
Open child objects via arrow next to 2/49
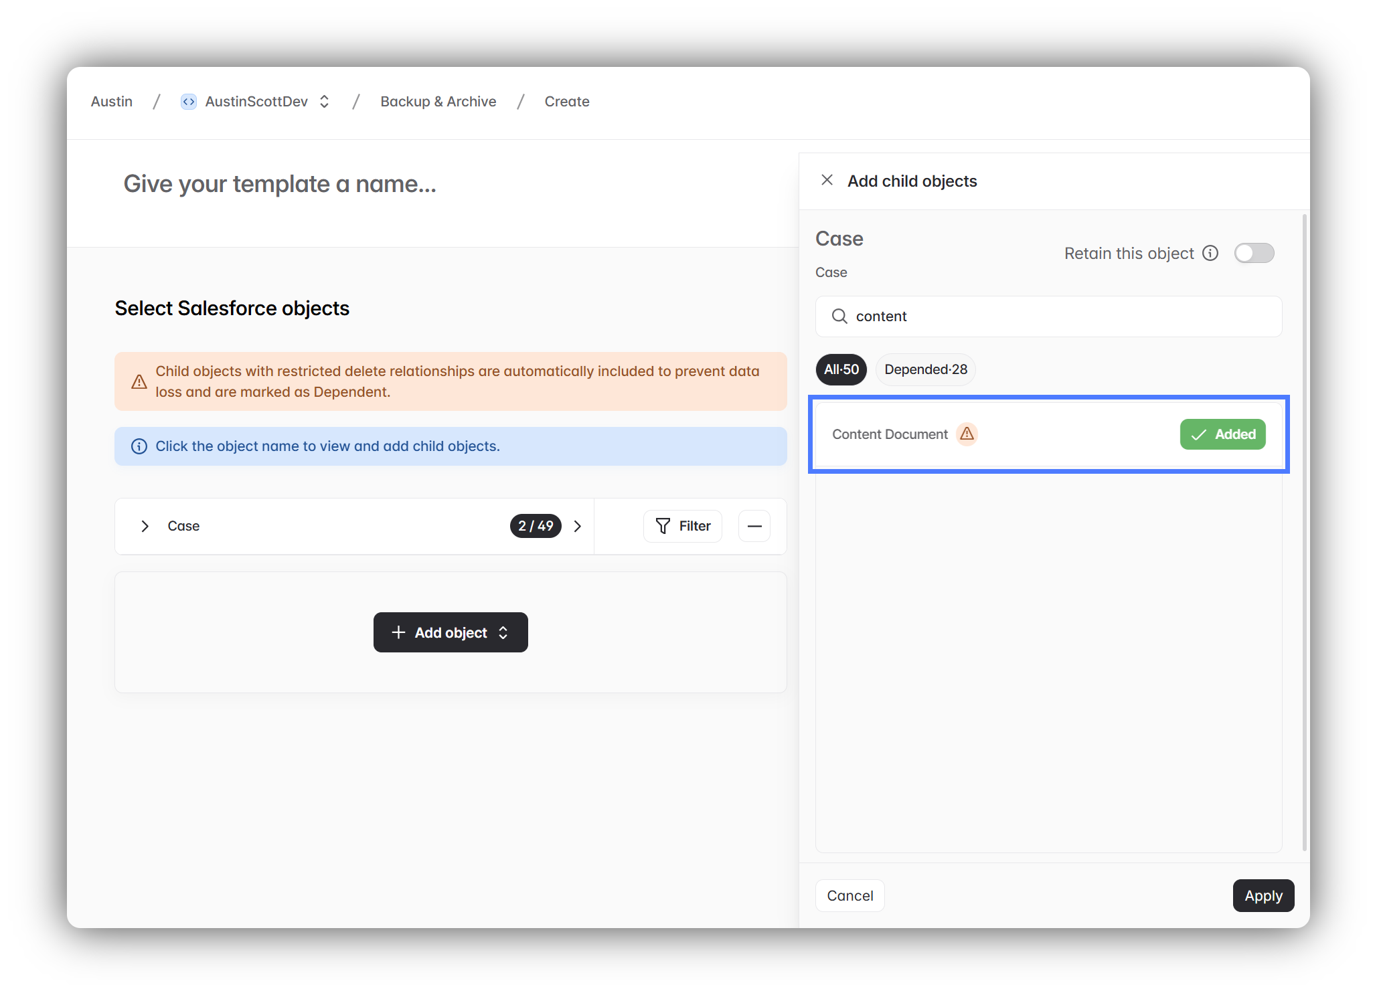click(x=578, y=526)
